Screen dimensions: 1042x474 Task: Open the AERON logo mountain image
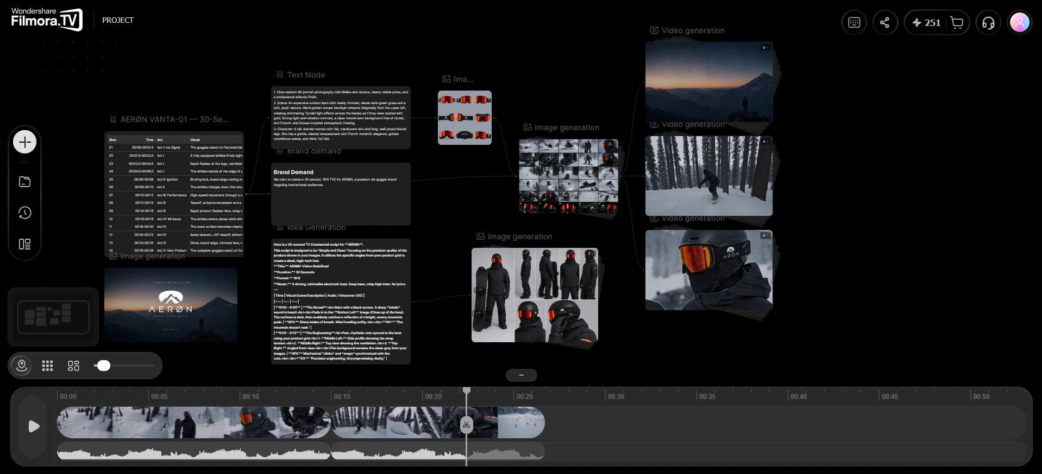pyautogui.click(x=171, y=305)
